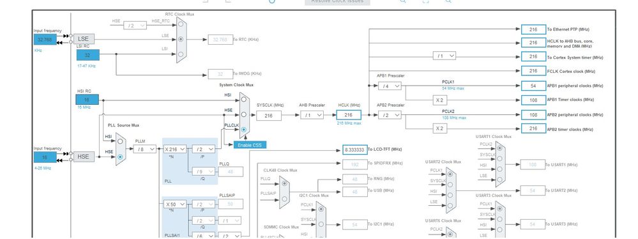Open the APB2 Prescaler /2 dropdown
Viewport: 638px width, 239px height.
point(390,115)
